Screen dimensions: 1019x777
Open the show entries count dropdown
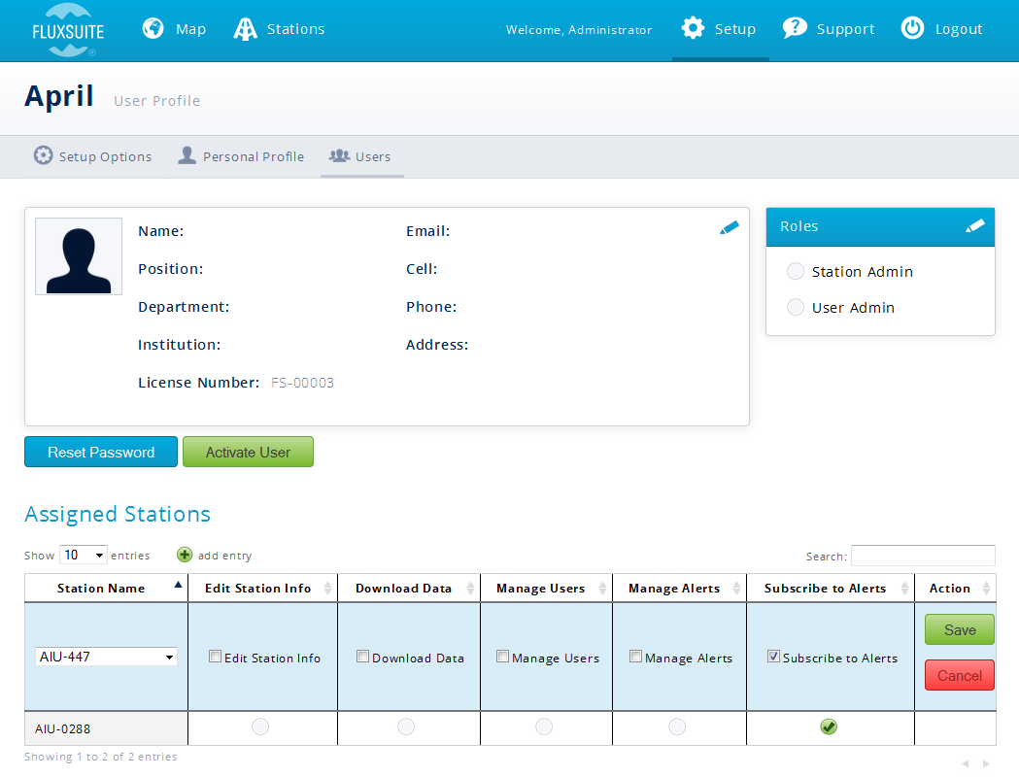pos(84,556)
